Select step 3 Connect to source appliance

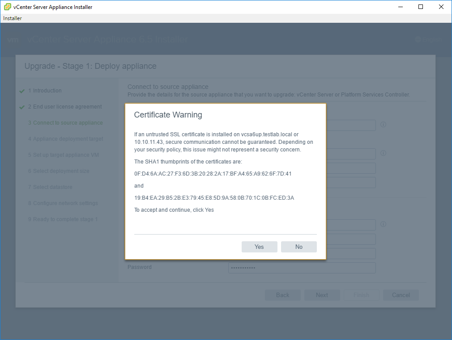(65, 123)
